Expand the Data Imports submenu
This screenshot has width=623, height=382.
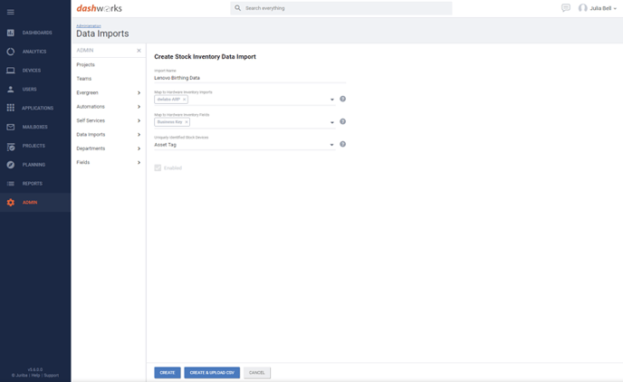139,135
